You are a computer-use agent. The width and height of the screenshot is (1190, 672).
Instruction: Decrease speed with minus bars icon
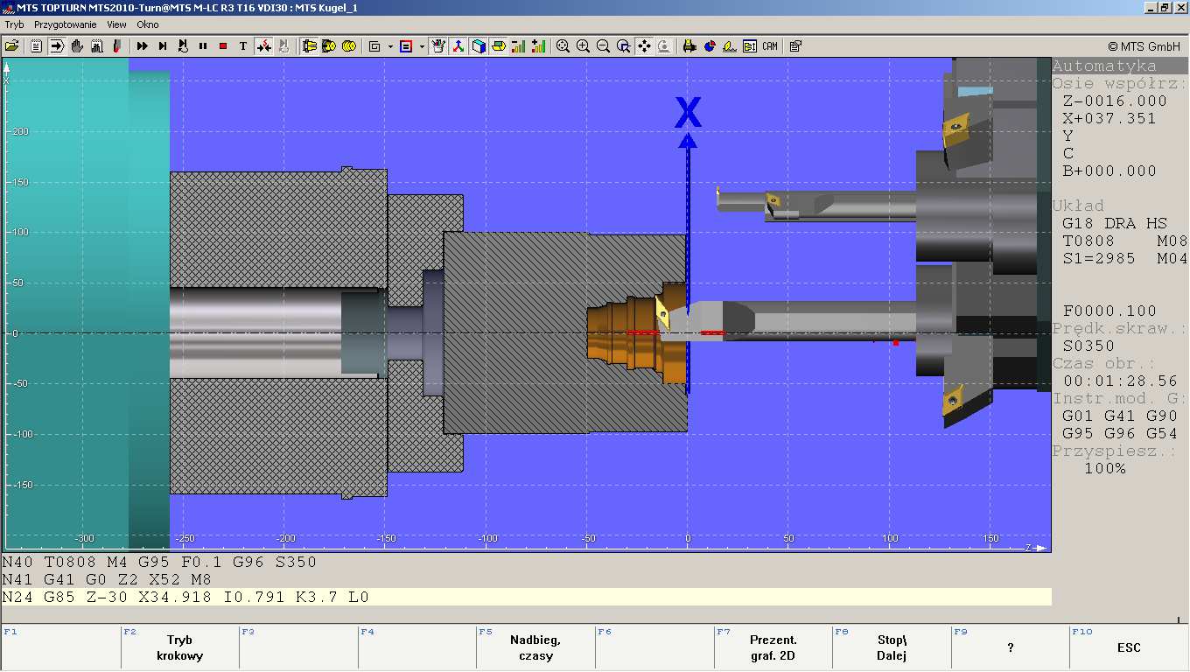pyautogui.click(x=519, y=45)
